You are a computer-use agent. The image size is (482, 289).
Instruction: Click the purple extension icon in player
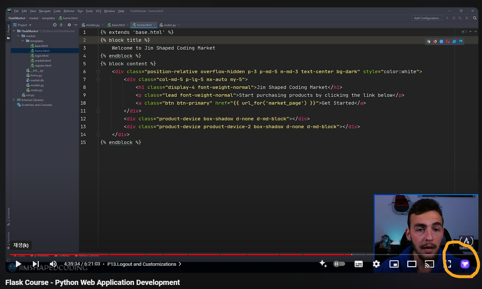465,264
